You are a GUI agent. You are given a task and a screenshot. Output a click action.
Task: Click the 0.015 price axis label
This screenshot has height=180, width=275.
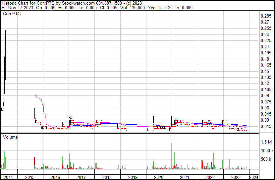pos(266,126)
